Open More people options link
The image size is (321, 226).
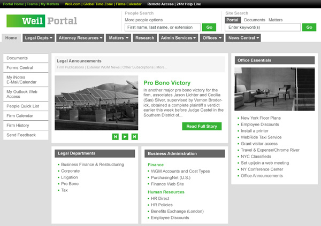(x=144, y=20)
